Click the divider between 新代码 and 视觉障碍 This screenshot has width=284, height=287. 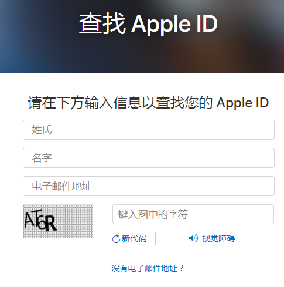(x=156, y=238)
